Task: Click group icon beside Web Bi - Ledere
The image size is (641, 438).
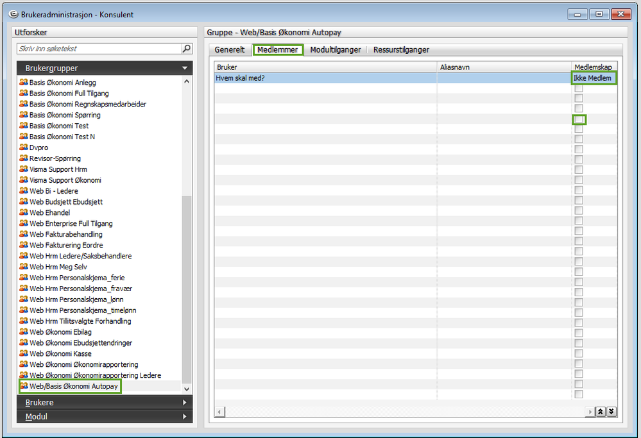Action: [x=24, y=191]
